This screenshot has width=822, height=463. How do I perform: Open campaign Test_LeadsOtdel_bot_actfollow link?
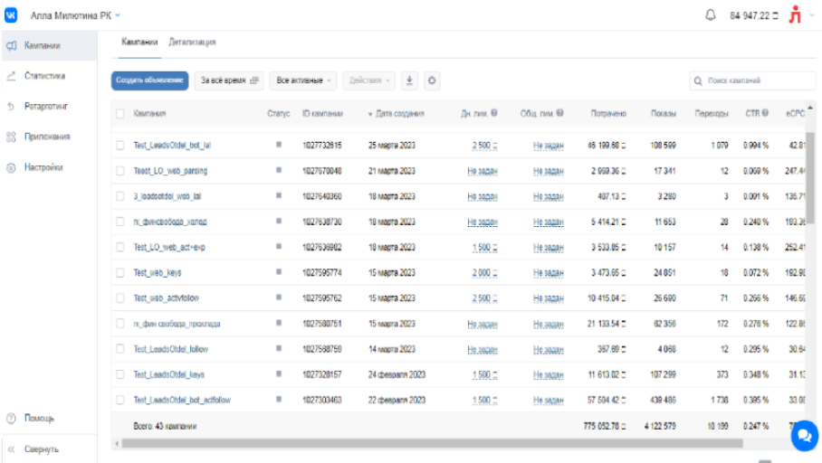pyautogui.click(x=182, y=400)
